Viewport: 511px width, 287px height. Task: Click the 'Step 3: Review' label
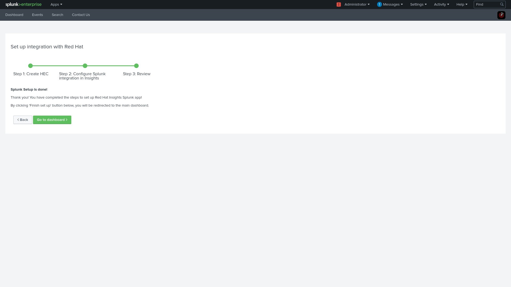coord(137,74)
